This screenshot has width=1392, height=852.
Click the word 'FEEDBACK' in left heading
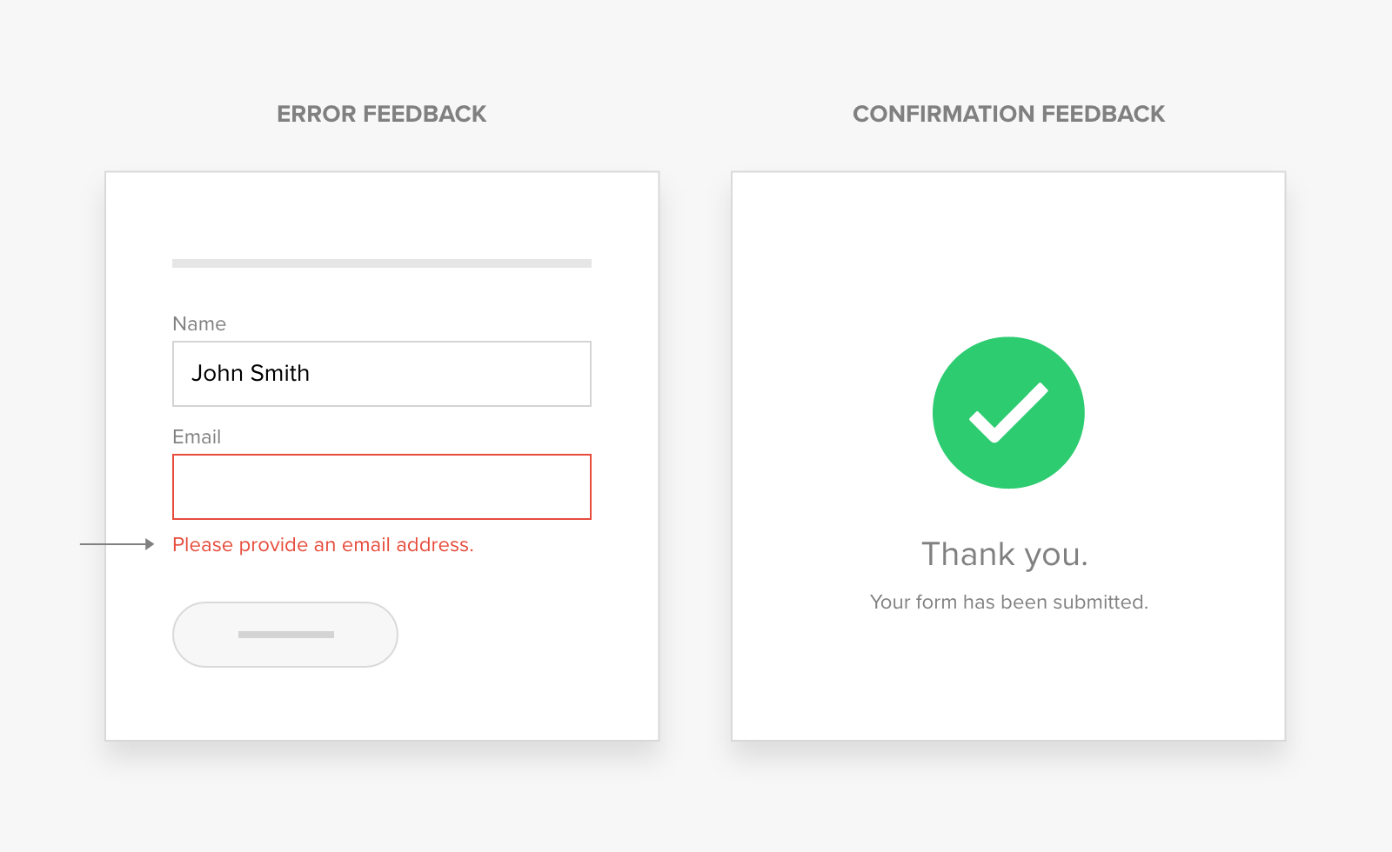tap(425, 114)
